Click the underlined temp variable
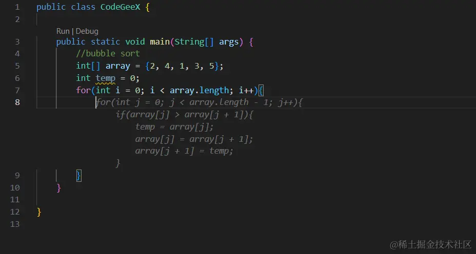The width and height of the screenshot is (476, 254). click(105, 78)
